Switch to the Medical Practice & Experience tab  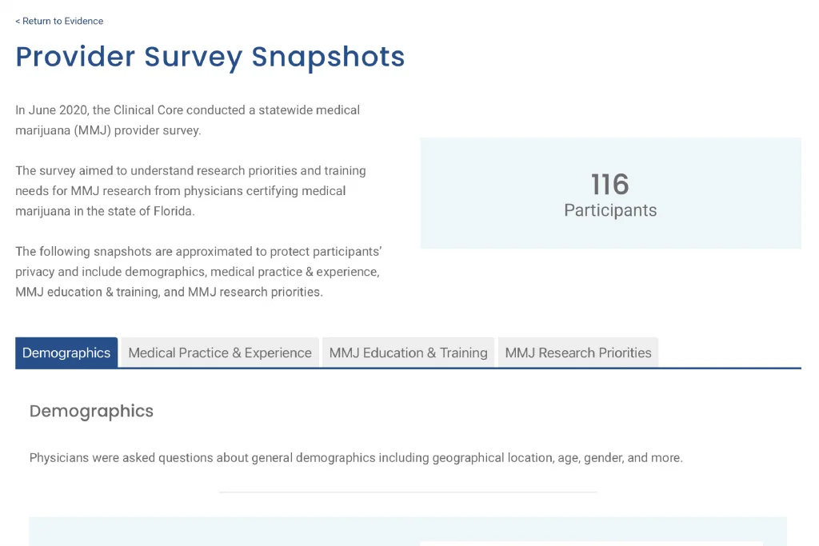[219, 352]
